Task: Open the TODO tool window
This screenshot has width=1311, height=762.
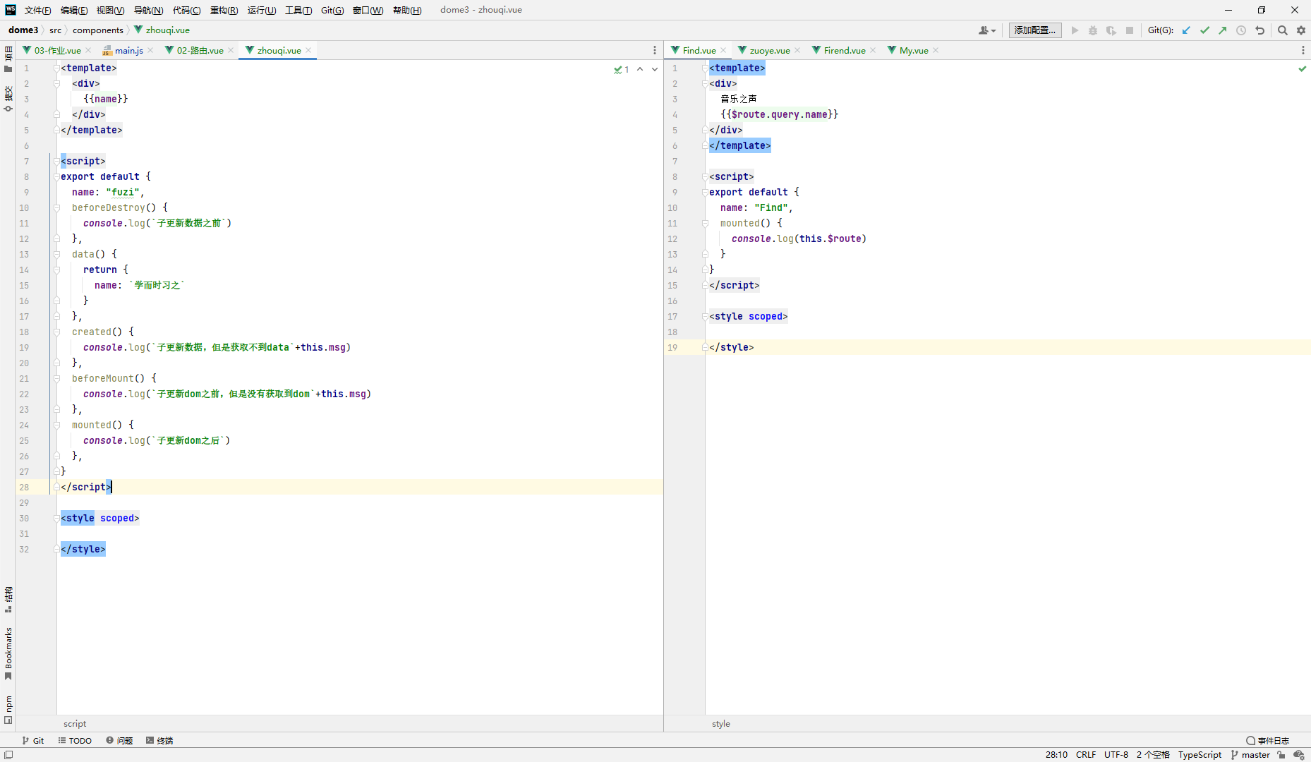Action: tap(75, 740)
